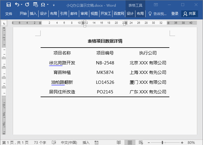Click the cell NB-2548

105,63
